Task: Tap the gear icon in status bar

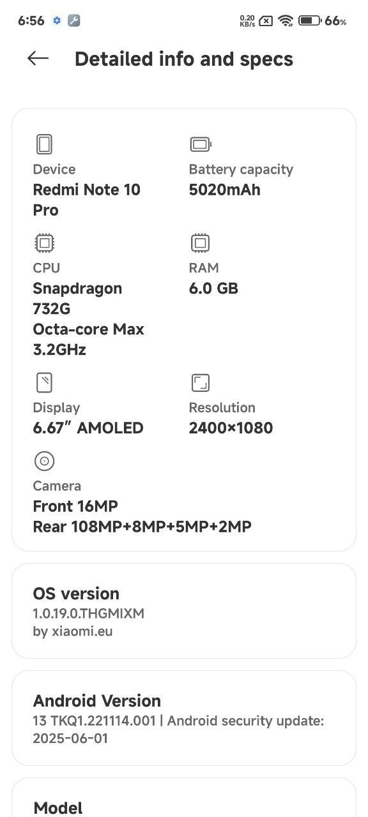Action: (x=56, y=20)
